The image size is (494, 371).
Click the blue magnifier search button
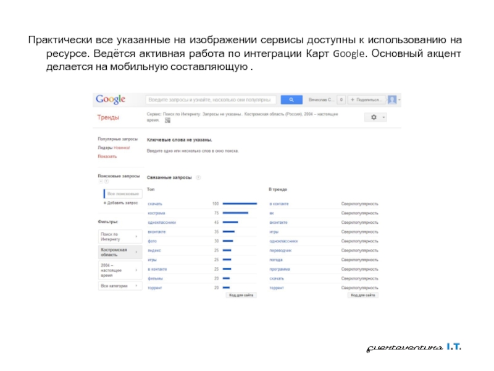click(291, 100)
